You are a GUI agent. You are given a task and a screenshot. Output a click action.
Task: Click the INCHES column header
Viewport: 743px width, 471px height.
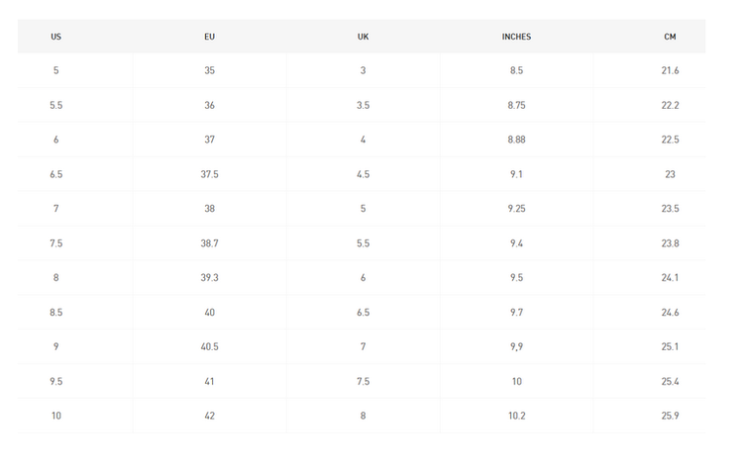tap(516, 37)
